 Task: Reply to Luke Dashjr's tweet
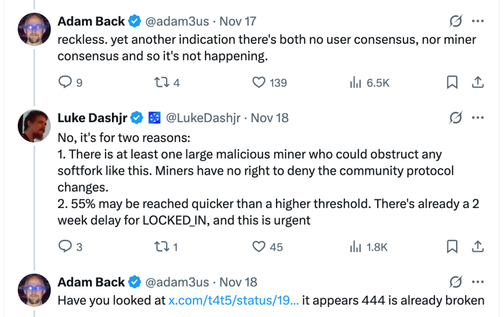[64, 247]
